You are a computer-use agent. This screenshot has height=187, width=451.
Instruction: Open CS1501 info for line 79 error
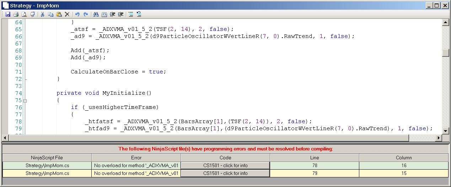(225, 173)
